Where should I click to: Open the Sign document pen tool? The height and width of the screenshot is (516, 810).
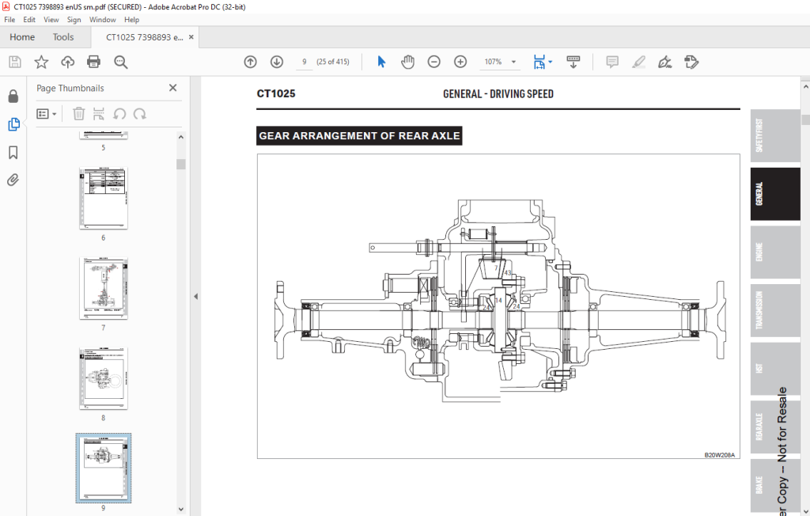pyautogui.click(x=664, y=62)
